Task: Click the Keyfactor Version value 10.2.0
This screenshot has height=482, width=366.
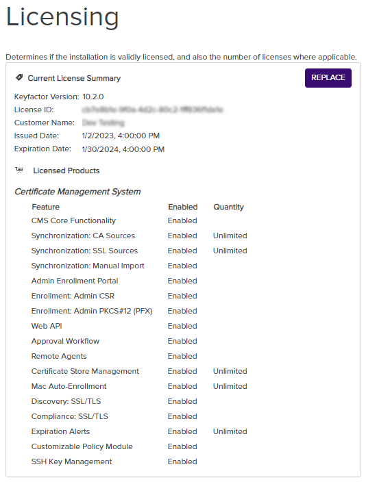Action: pyautogui.click(x=93, y=97)
